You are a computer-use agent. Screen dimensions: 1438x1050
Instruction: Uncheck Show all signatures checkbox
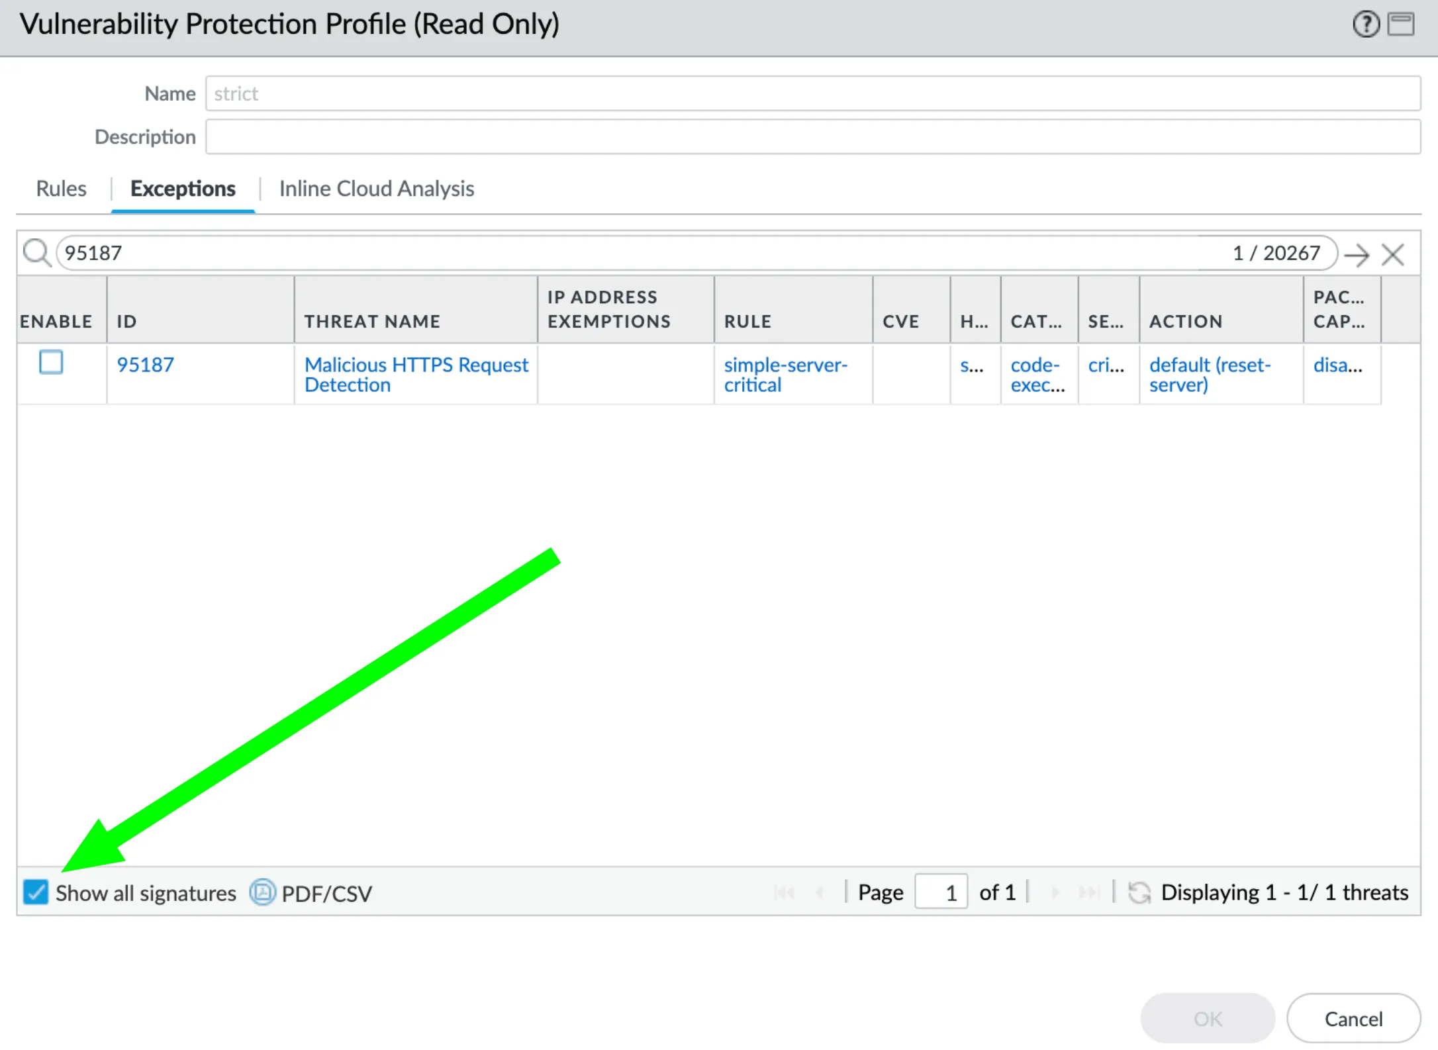(x=36, y=892)
